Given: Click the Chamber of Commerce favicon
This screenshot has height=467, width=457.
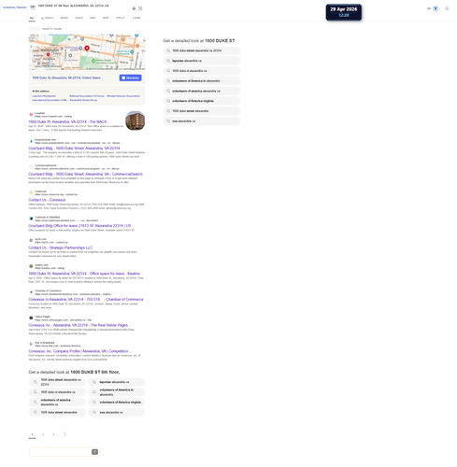Looking at the screenshot, I should point(31,292).
